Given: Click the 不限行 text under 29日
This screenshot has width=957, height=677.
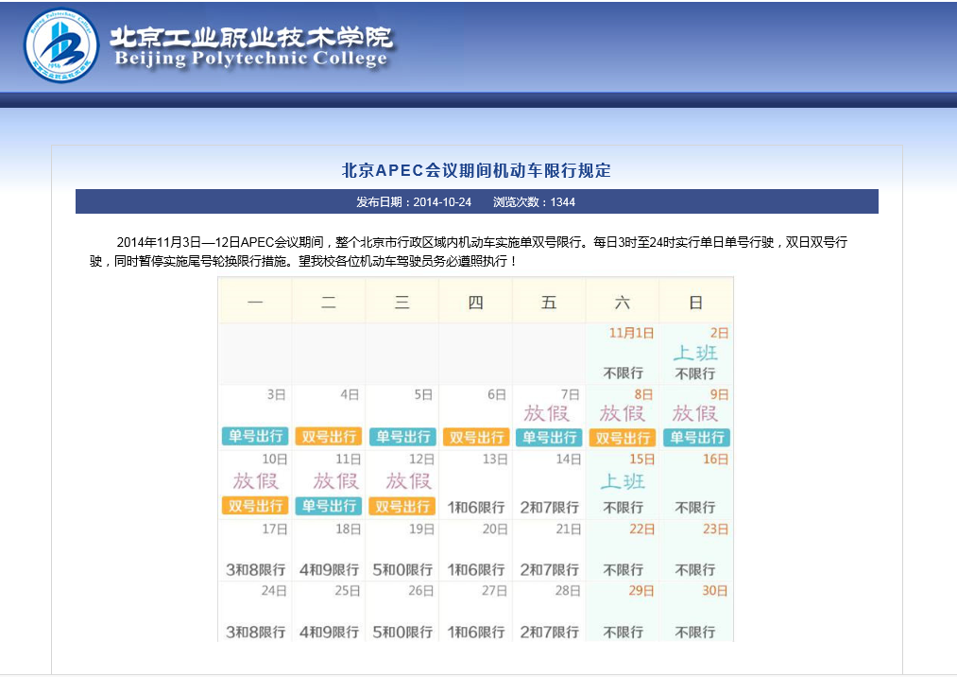Looking at the screenshot, I should pos(624,633).
